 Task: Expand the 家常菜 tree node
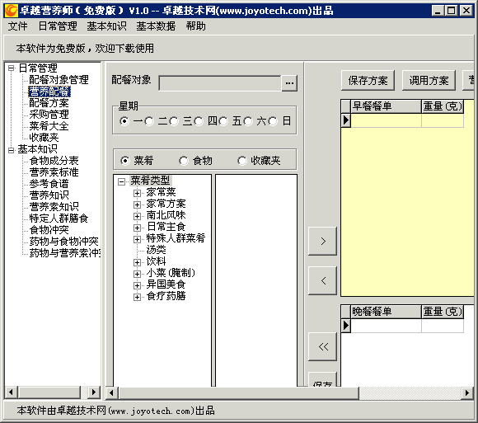137,193
